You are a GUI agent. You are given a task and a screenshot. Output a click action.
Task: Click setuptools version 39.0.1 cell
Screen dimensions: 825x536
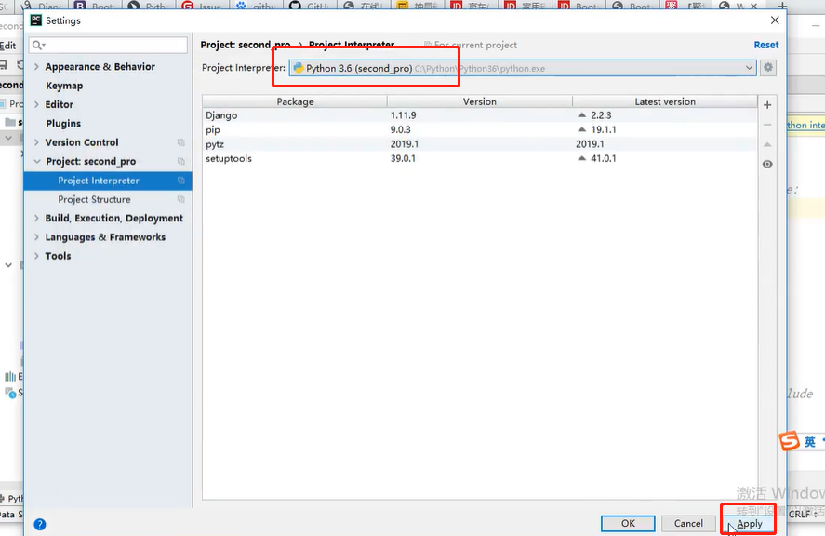tap(403, 158)
